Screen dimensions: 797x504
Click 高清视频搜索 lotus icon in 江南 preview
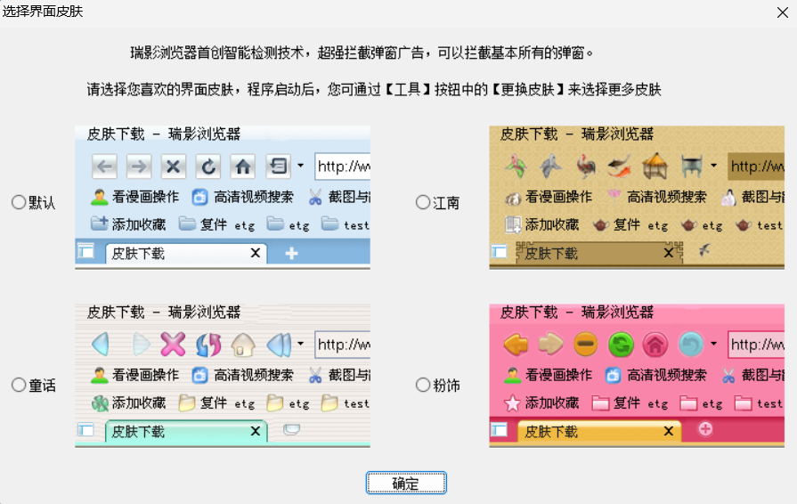614,196
